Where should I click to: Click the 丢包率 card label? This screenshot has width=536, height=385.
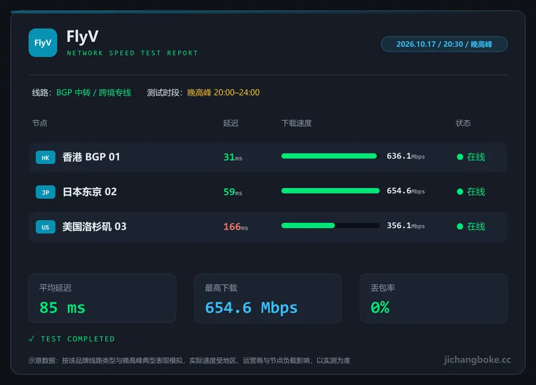383,288
